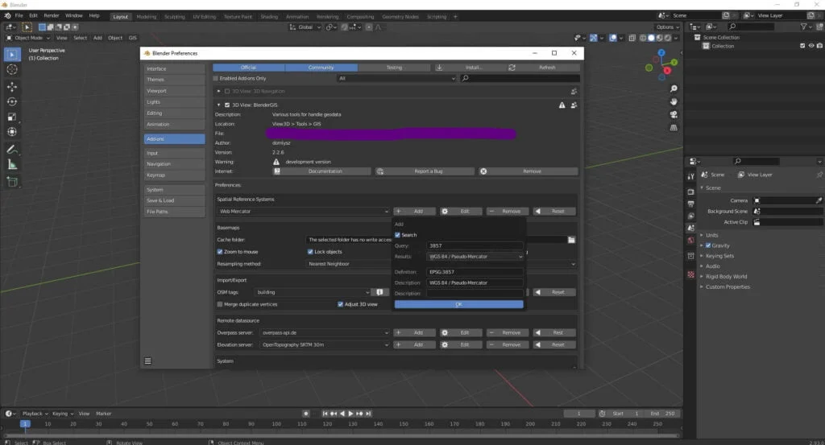Click the Install download icon
The image size is (825, 445).
[x=439, y=68]
